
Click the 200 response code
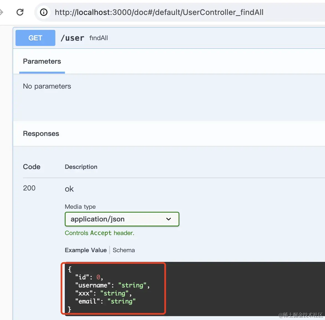[29, 188]
